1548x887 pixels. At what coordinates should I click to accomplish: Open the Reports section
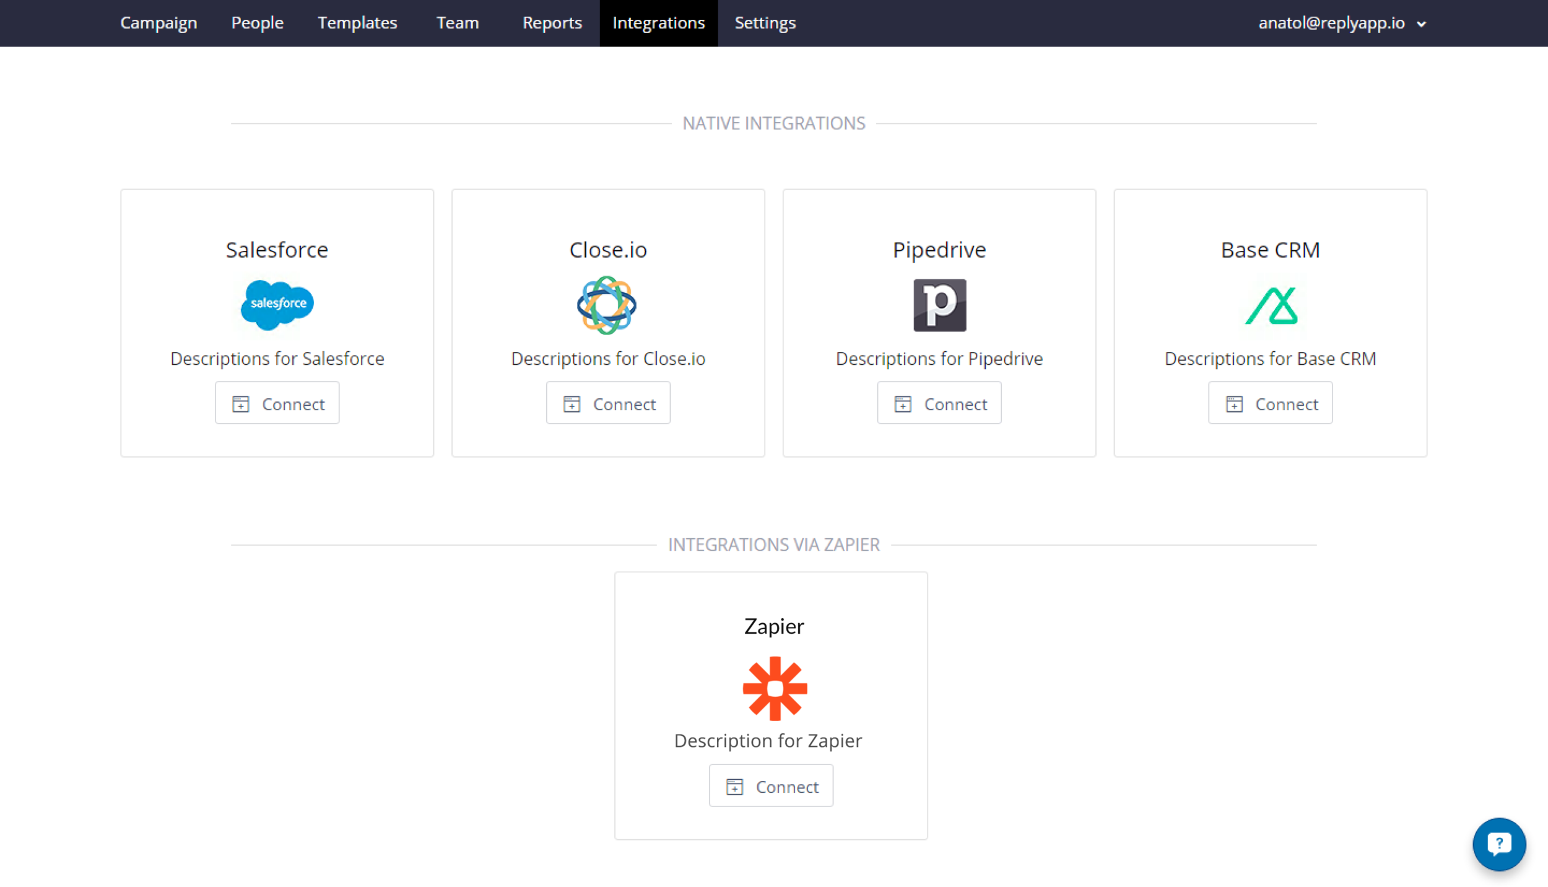552,23
